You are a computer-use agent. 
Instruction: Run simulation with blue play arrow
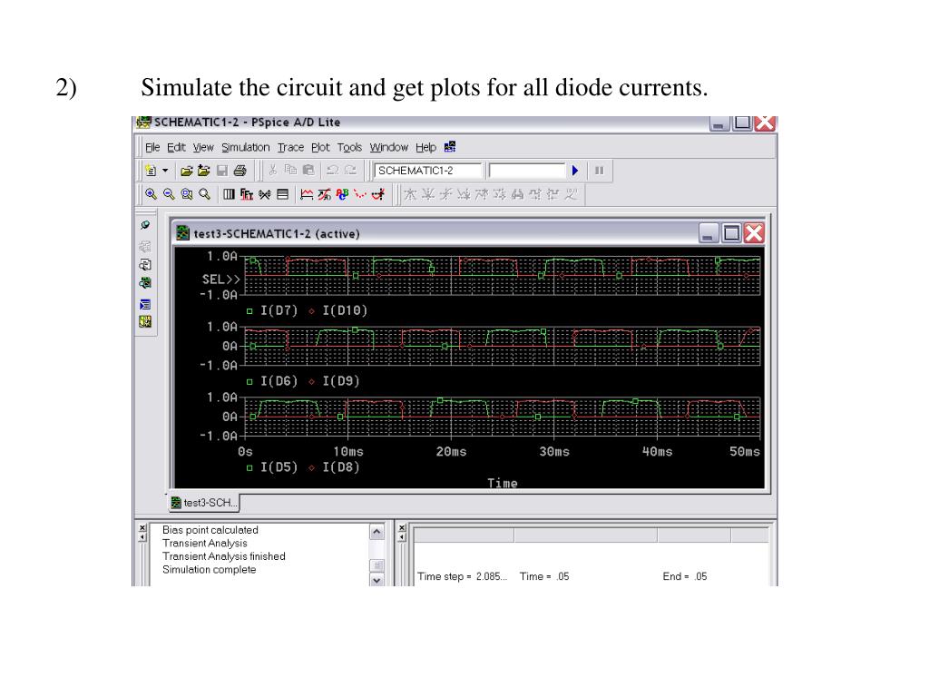[x=574, y=171]
